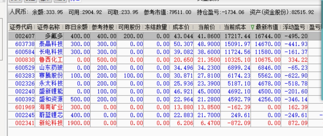Click the 可用股份 column header

129,27
